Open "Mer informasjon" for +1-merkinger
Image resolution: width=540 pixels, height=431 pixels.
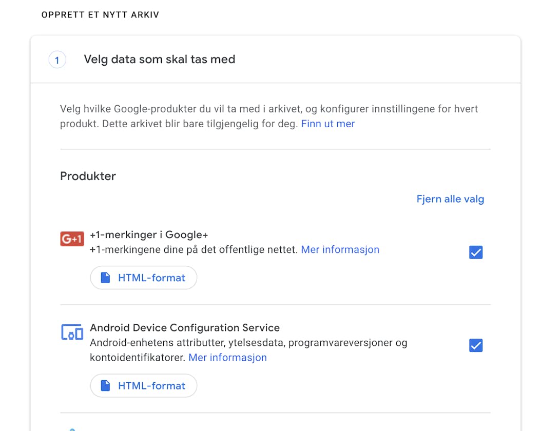point(340,249)
